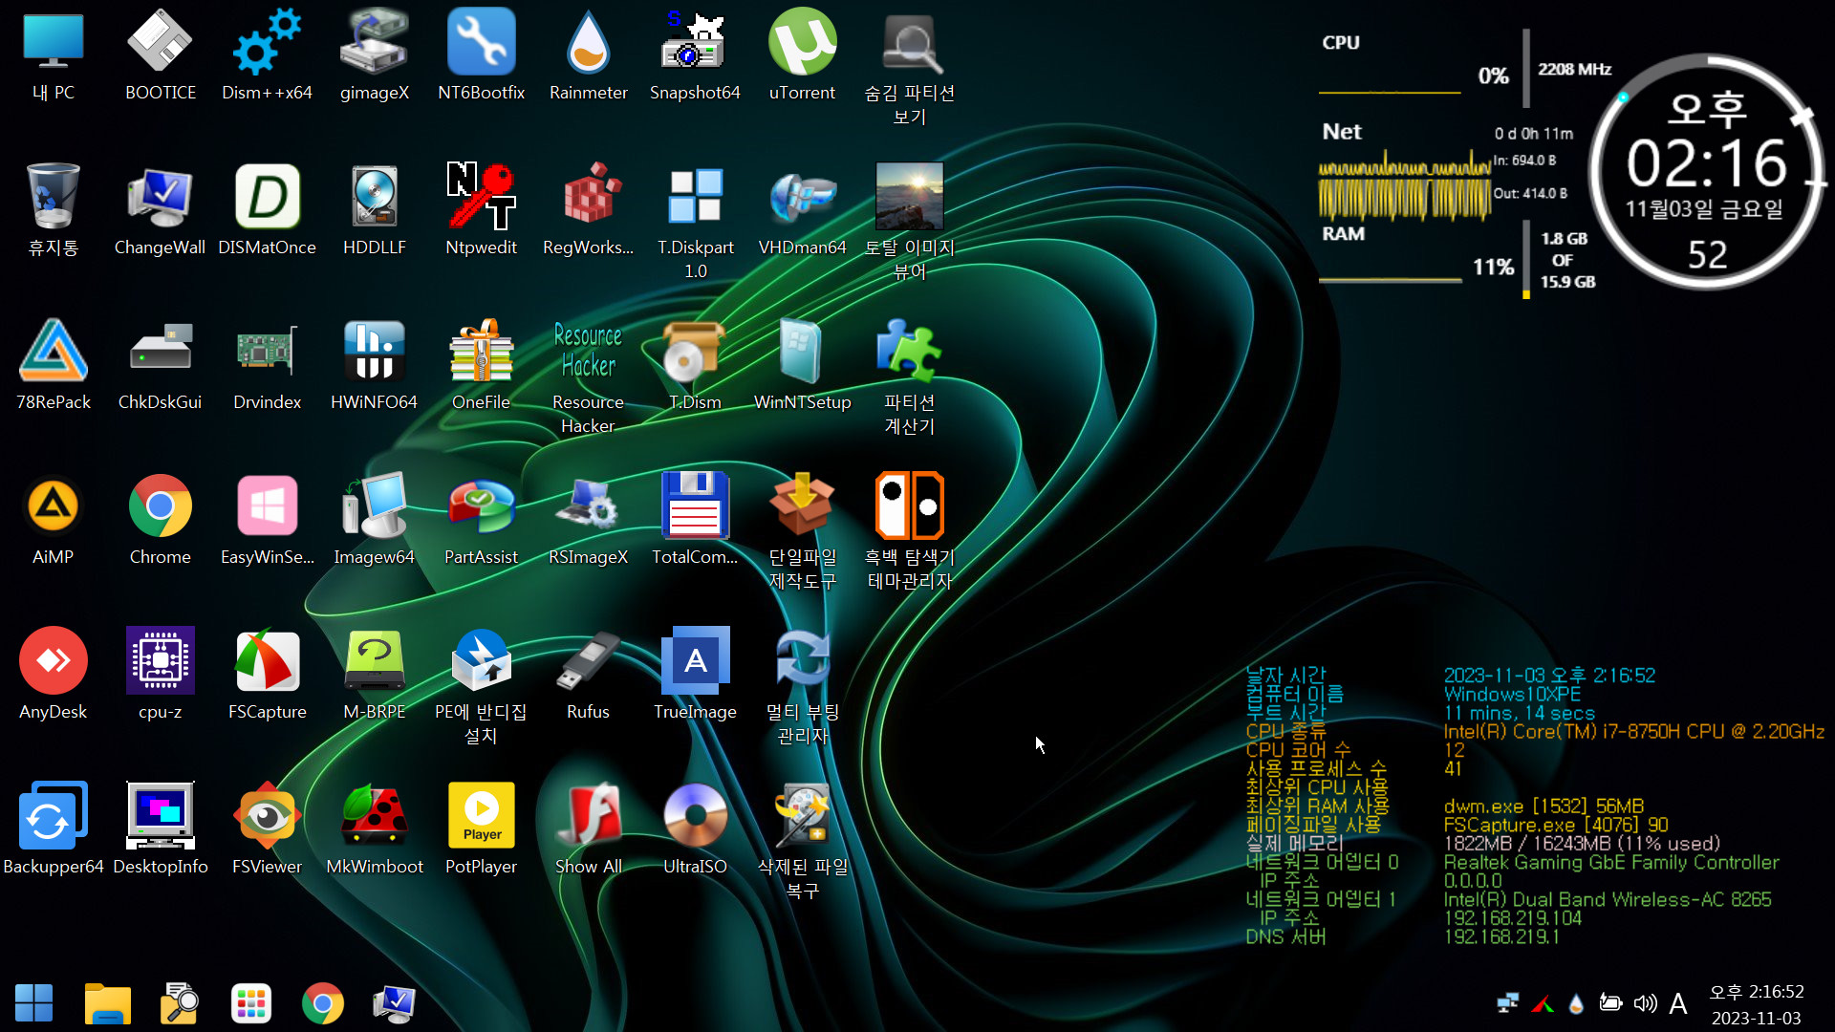Open 78RePack desktop icon
Screen dimensions: 1835x1032
click(54, 365)
